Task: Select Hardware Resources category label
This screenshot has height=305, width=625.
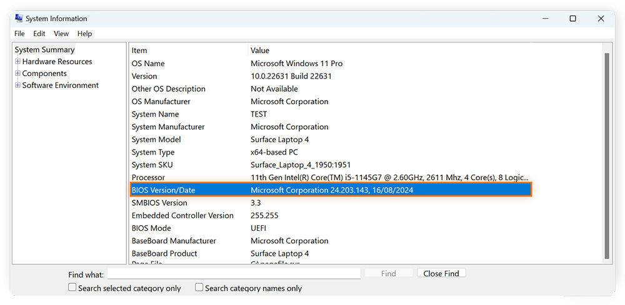Action: coord(57,62)
